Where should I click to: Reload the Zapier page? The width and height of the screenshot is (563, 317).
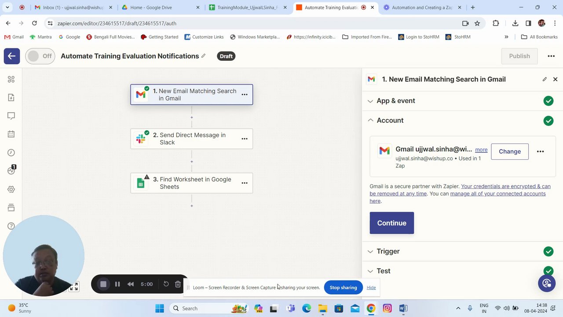coord(34,23)
